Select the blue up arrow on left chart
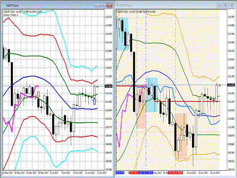Image resolution: width=237 pixels, height=178 pixels. click(x=94, y=101)
